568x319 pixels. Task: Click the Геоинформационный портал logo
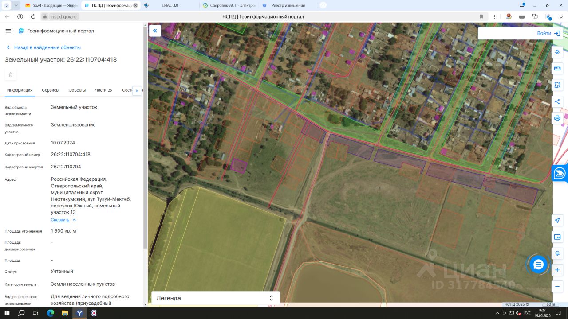coord(56,31)
